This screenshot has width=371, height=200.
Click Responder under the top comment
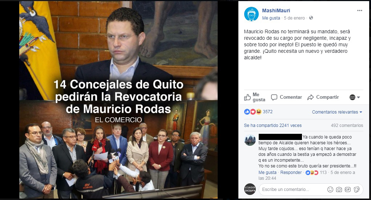291,173
